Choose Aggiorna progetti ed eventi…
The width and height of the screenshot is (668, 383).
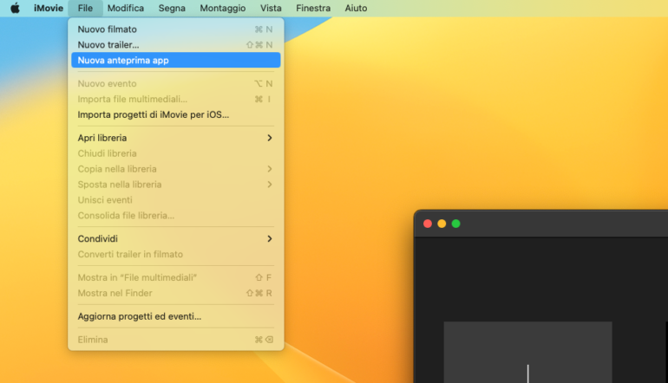pyautogui.click(x=176, y=316)
